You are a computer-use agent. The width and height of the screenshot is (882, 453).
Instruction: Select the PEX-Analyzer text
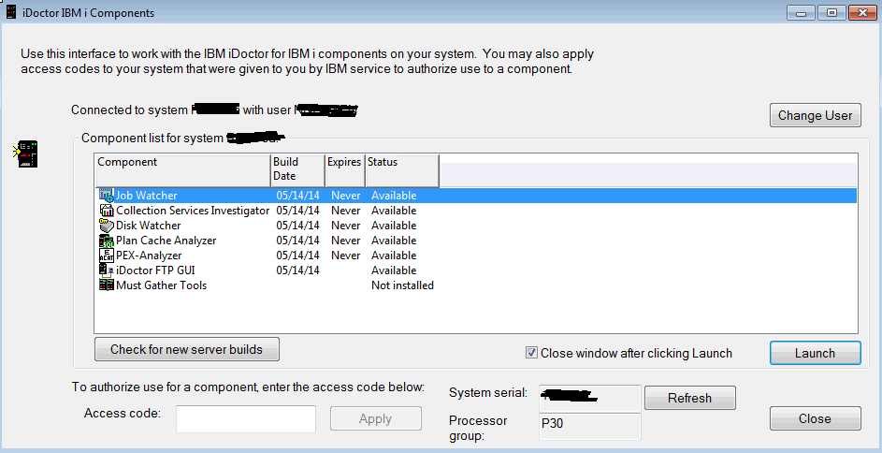(149, 256)
